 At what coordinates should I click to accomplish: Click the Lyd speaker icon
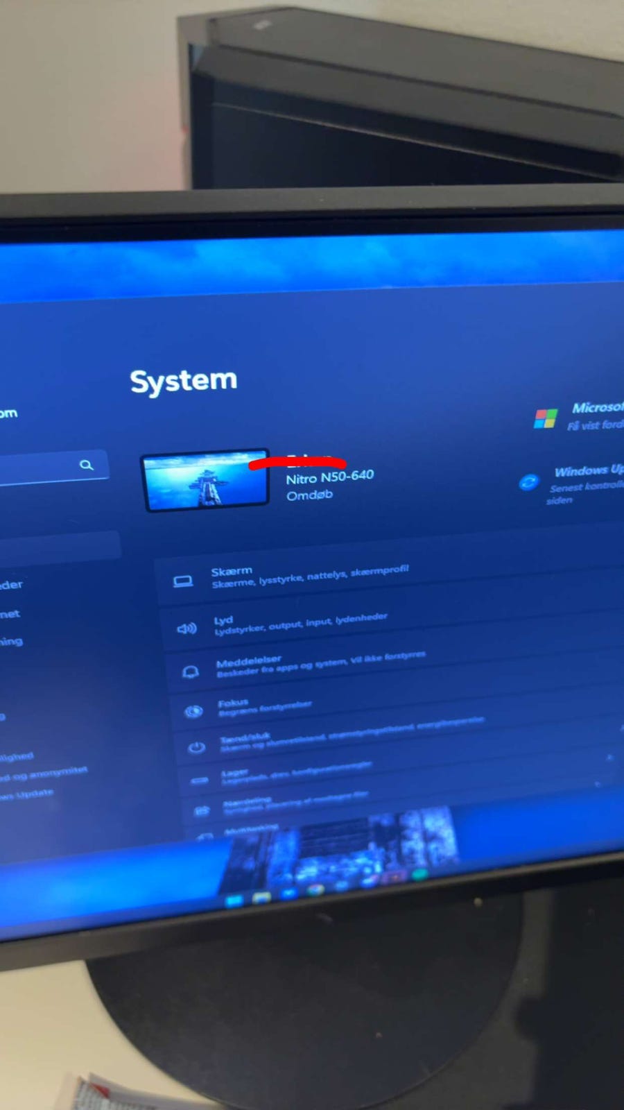[x=187, y=629]
